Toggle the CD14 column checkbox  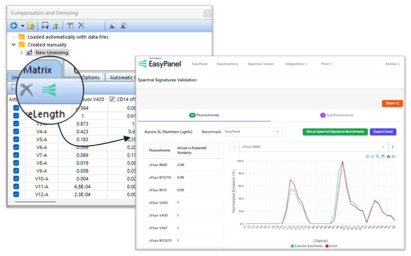click(x=112, y=99)
